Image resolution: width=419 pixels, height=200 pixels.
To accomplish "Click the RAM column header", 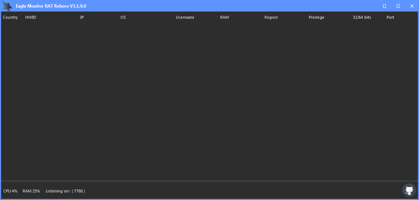I will pyautogui.click(x=224, y=17).
